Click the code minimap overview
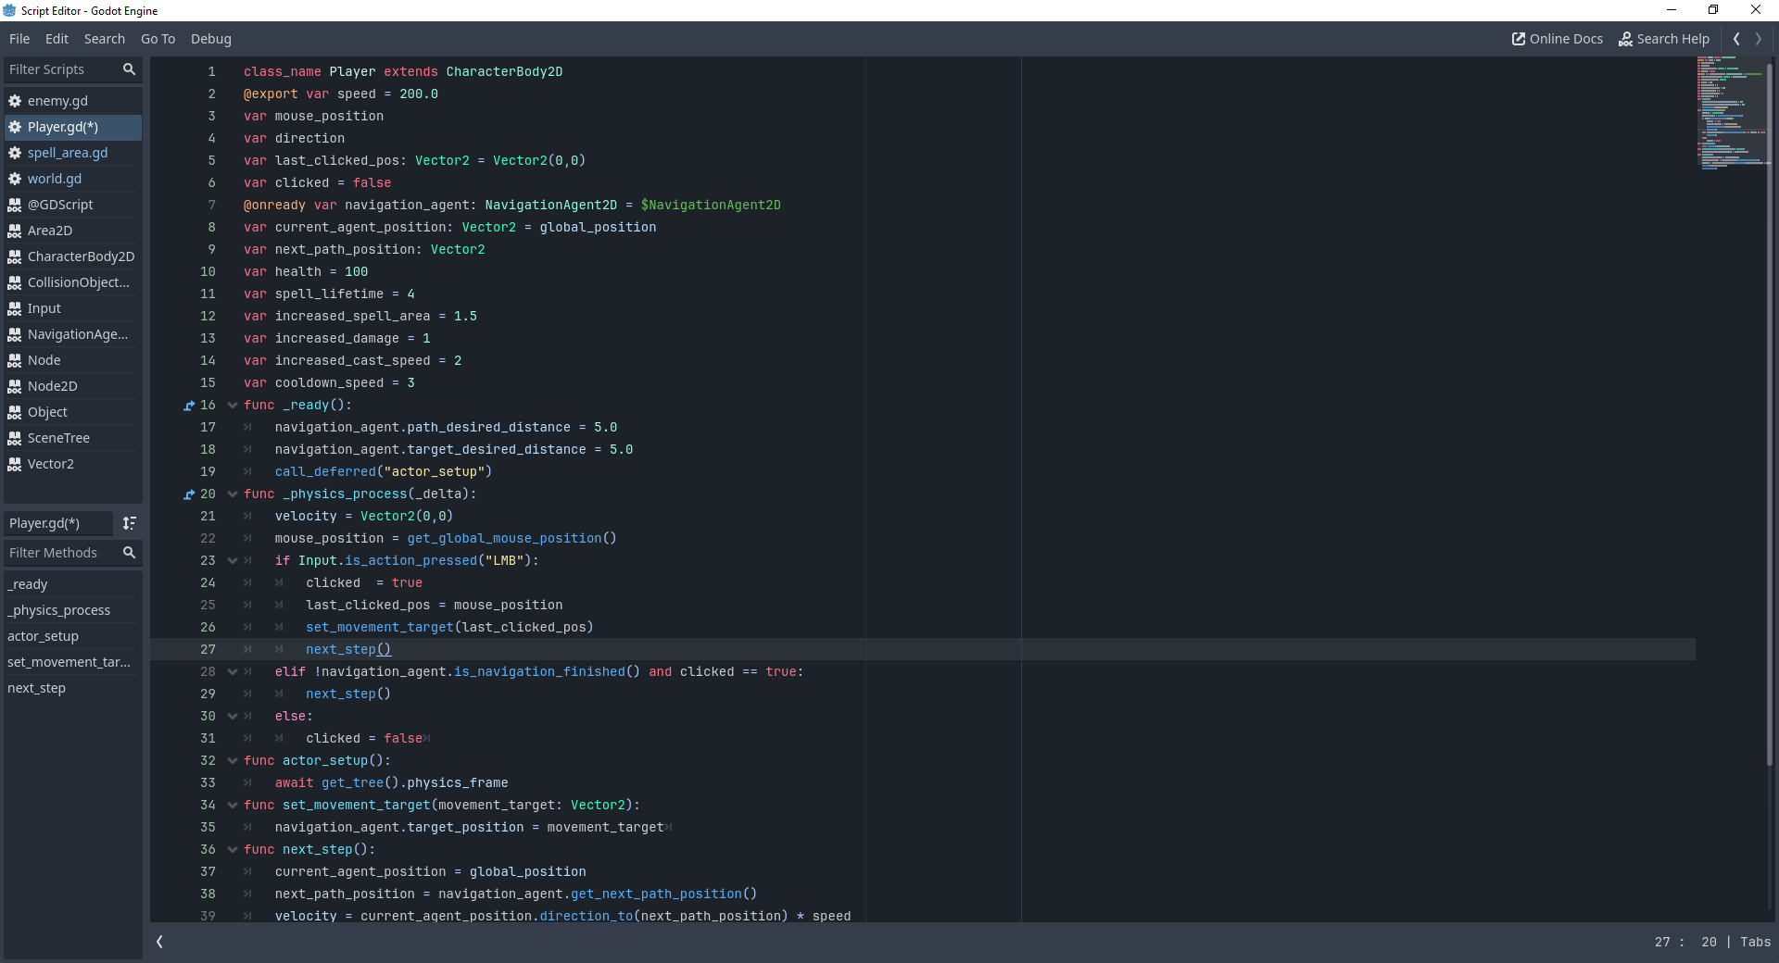1779x963 pixels. [1731, 113]
